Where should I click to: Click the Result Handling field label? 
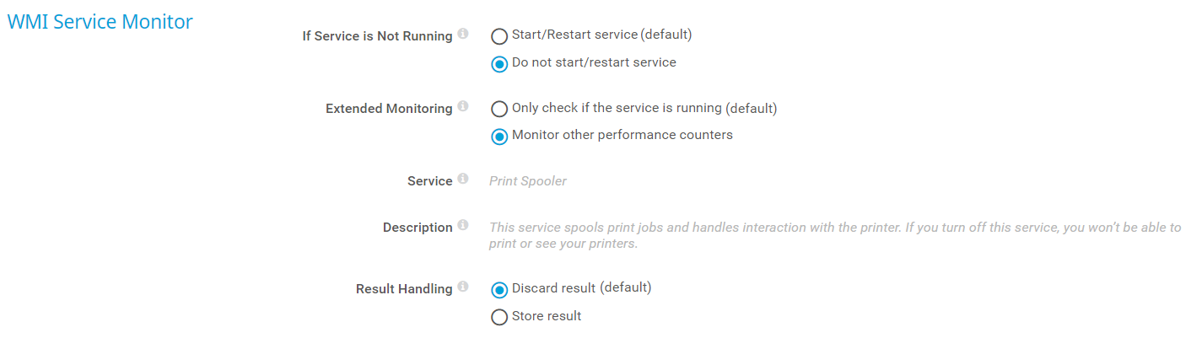(x=404, y=289)
